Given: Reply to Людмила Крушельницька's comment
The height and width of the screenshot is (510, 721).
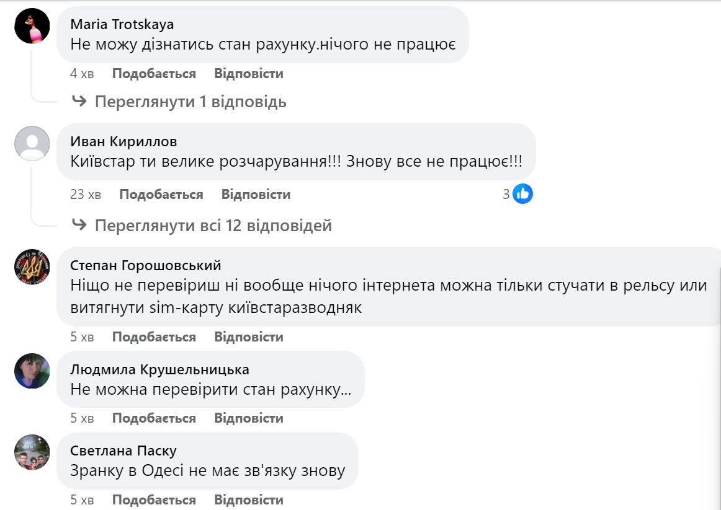Looking at the screenshot, I should 248,418.
